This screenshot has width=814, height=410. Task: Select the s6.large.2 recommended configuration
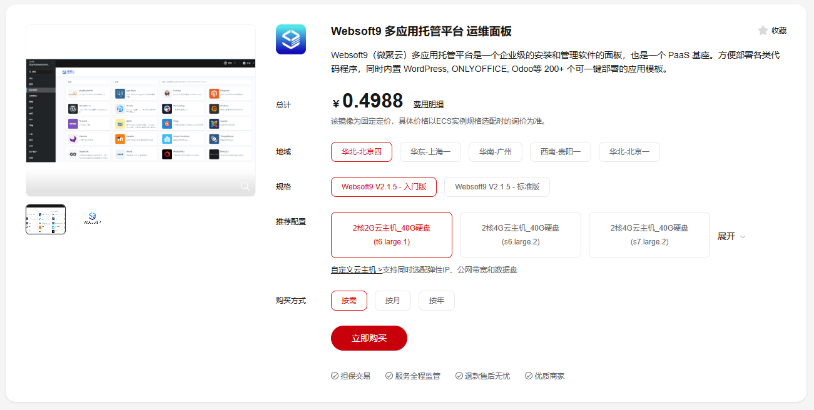520,234
